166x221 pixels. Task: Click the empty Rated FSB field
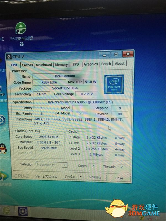point(49,153)
